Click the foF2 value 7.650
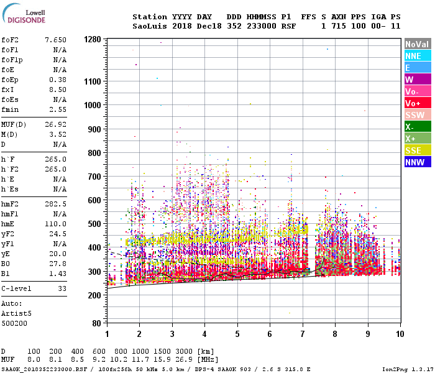 (x=55, y=40)
